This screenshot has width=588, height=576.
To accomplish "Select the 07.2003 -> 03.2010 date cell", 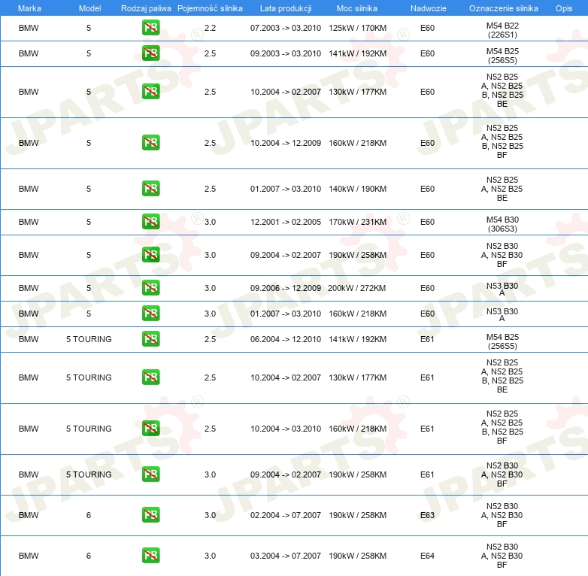I will (x=286, y=28).
